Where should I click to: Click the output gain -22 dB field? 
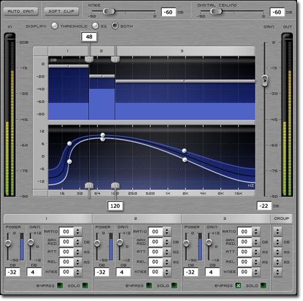[264, 206]
